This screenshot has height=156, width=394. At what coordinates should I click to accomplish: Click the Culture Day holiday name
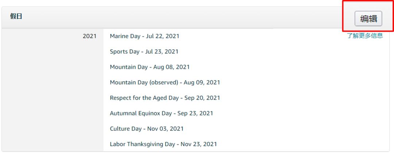pos(126,129)
